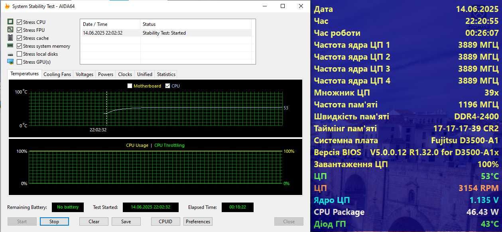Select the Temperatures tab
502x232 pixels.
pos(25,74)
